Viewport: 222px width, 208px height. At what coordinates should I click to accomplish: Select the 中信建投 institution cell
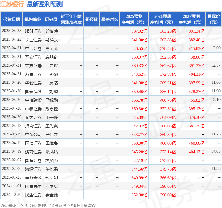tap(33, 100)
